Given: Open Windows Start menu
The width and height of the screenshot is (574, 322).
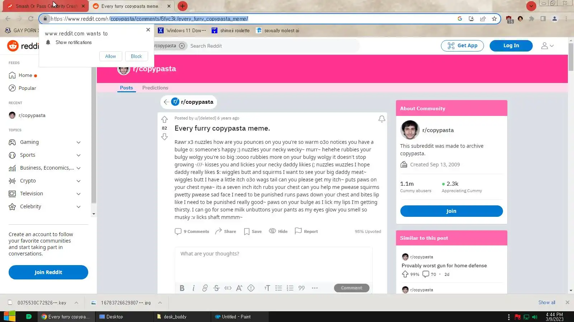Looking at the screenshot, I should click(9, 316).
